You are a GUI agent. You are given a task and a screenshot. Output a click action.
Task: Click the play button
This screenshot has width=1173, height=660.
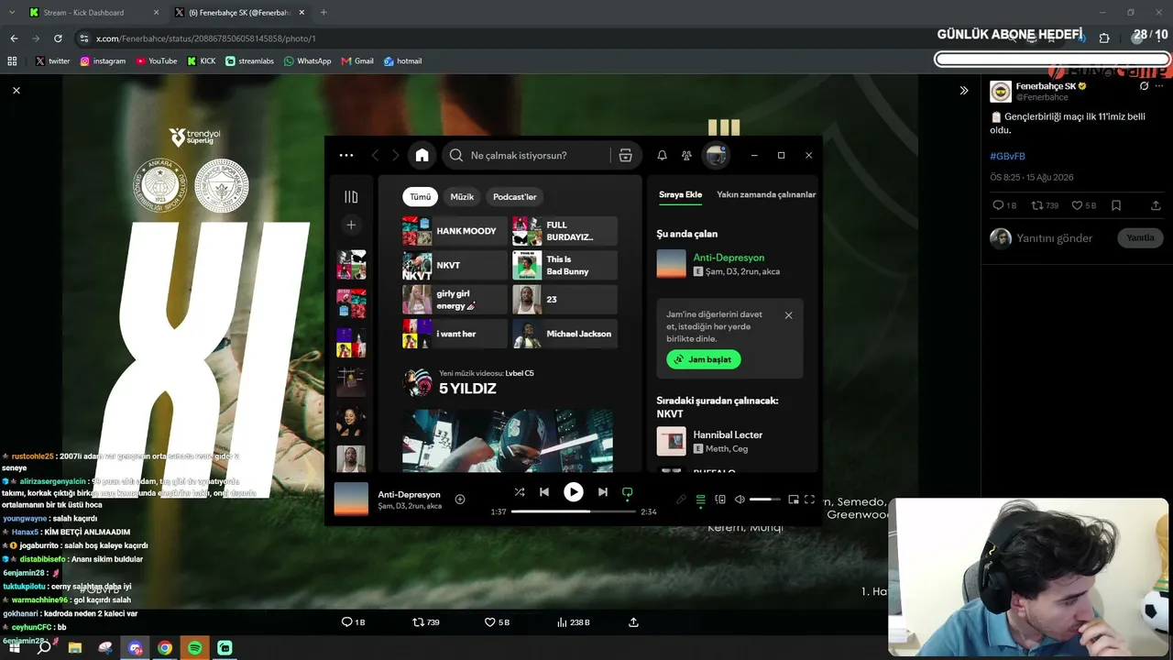coord(574,492)
